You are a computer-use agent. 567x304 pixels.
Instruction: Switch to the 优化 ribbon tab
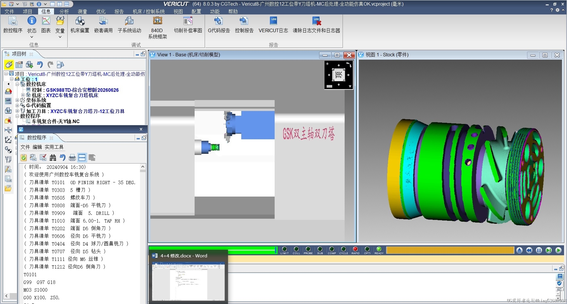coord(101,12)
